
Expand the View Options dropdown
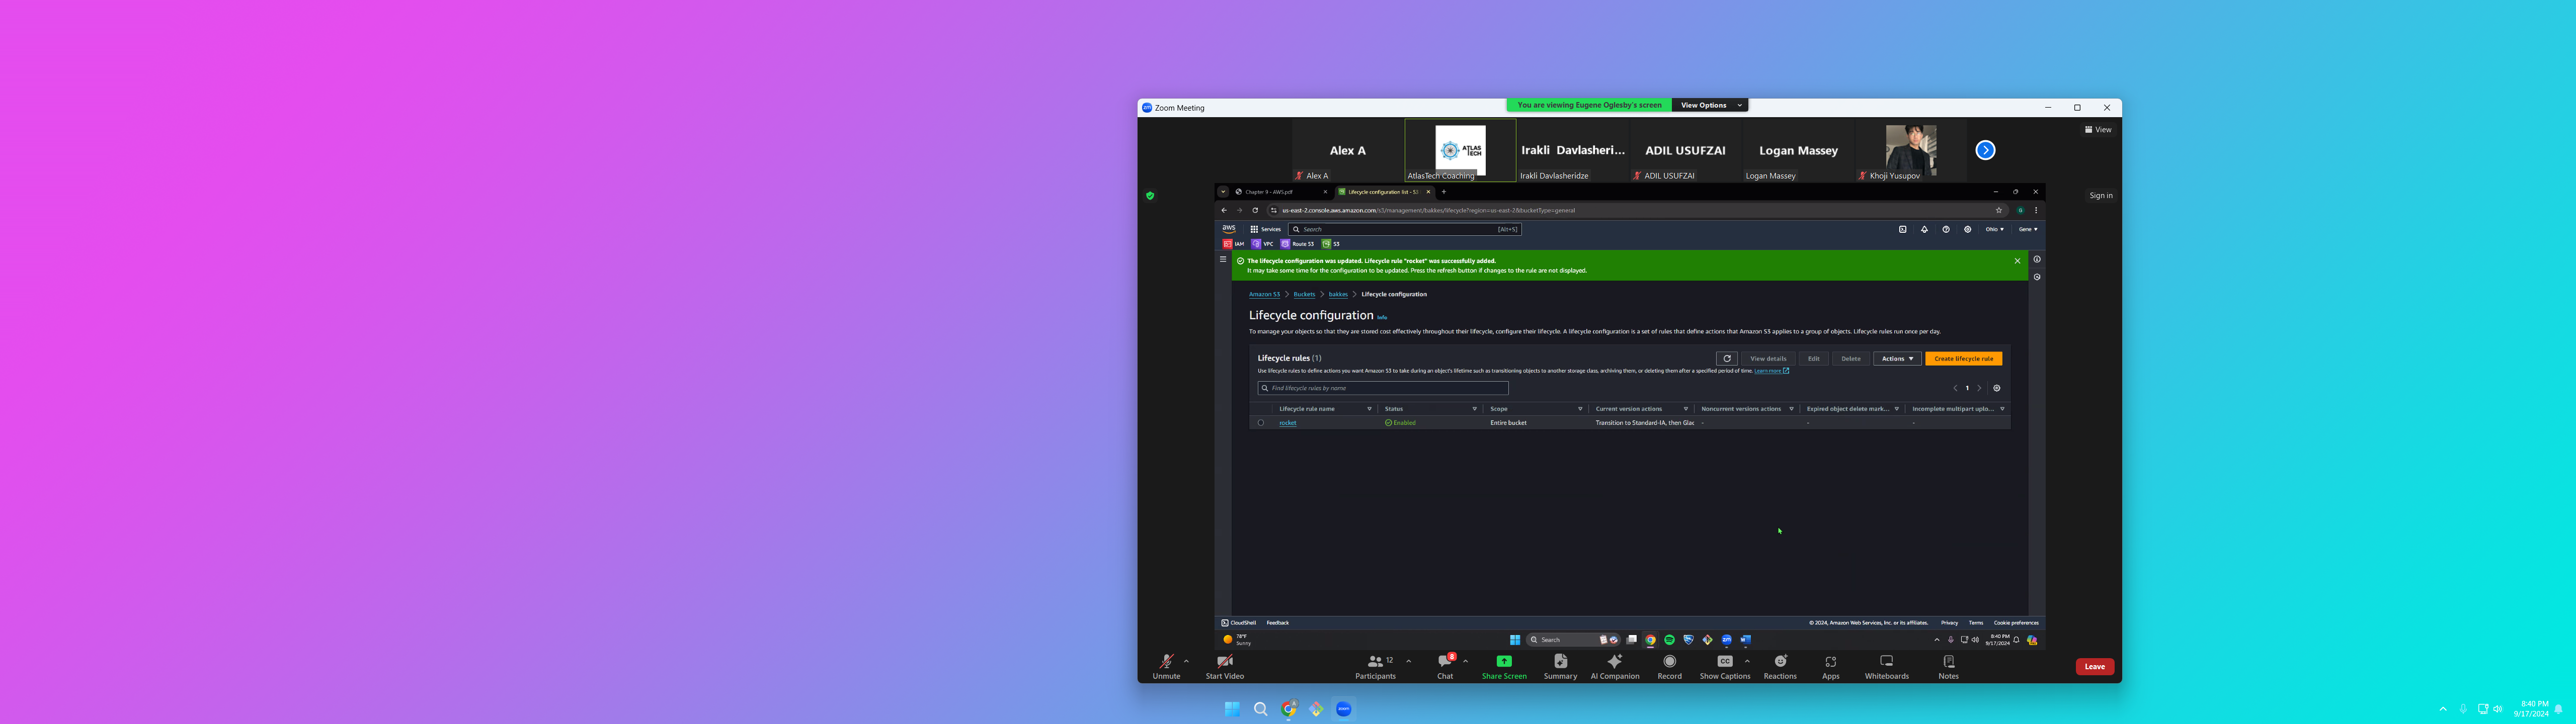1711,105
